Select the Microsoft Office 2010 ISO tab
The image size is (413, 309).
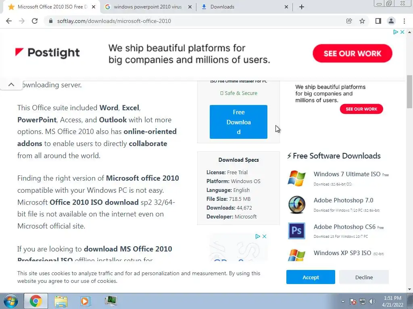52,7
